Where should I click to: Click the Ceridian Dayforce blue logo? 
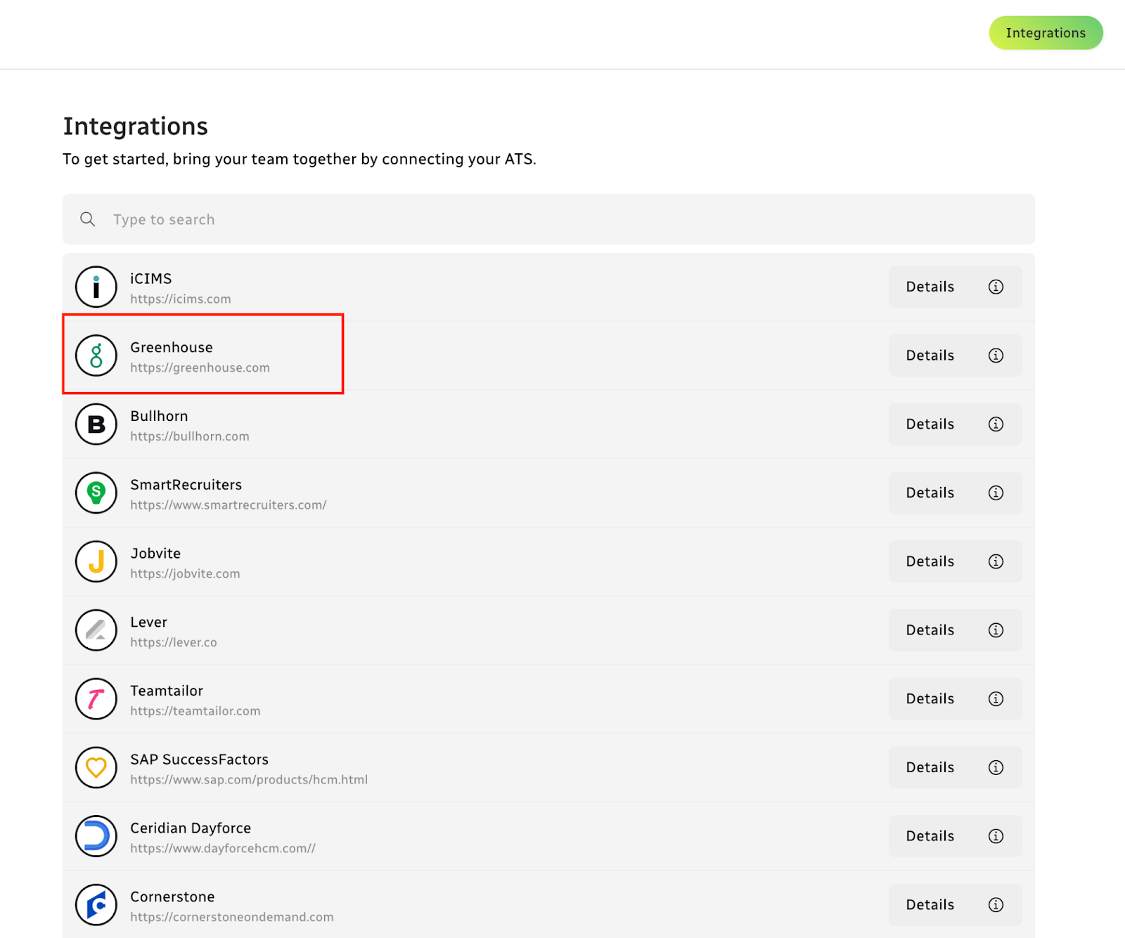tap(96, 836)
